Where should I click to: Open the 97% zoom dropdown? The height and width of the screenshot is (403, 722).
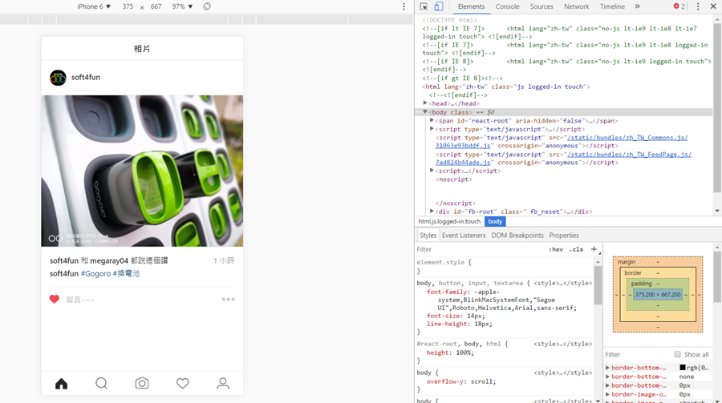[183, 6]
